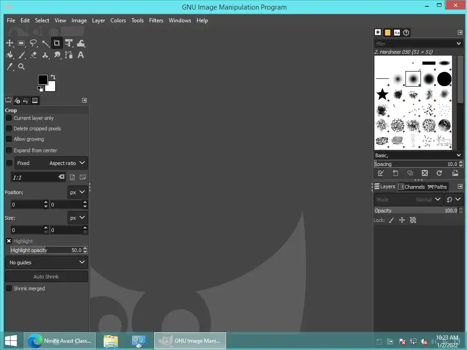Screen dimensions: 467x350
Task: Open the tool options tab configuration menu
Action: pos(84,101)
